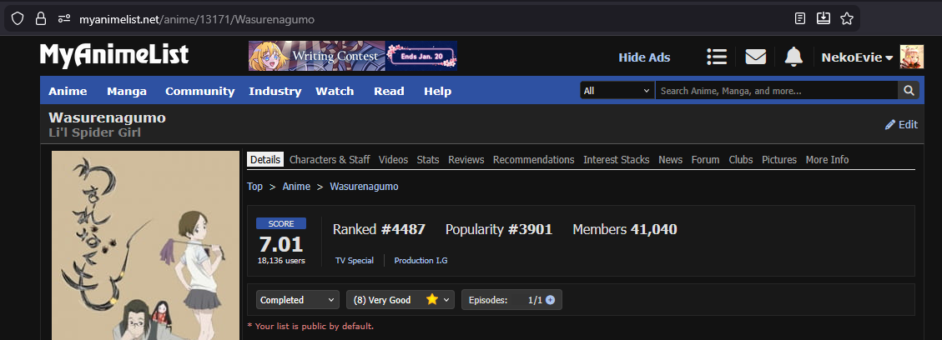Screen dimensions: 942x340
Task: Bookmark this page with star icon
Action: (x=847, y=18)
